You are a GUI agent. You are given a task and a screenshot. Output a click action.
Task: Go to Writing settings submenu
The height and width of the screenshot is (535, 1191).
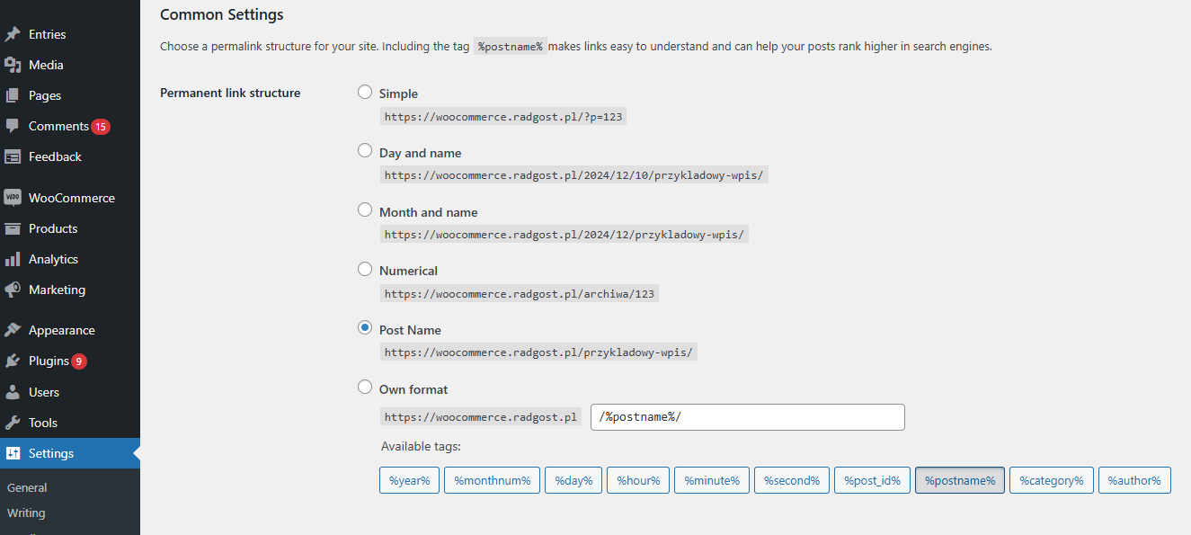[x=26, y=513]
